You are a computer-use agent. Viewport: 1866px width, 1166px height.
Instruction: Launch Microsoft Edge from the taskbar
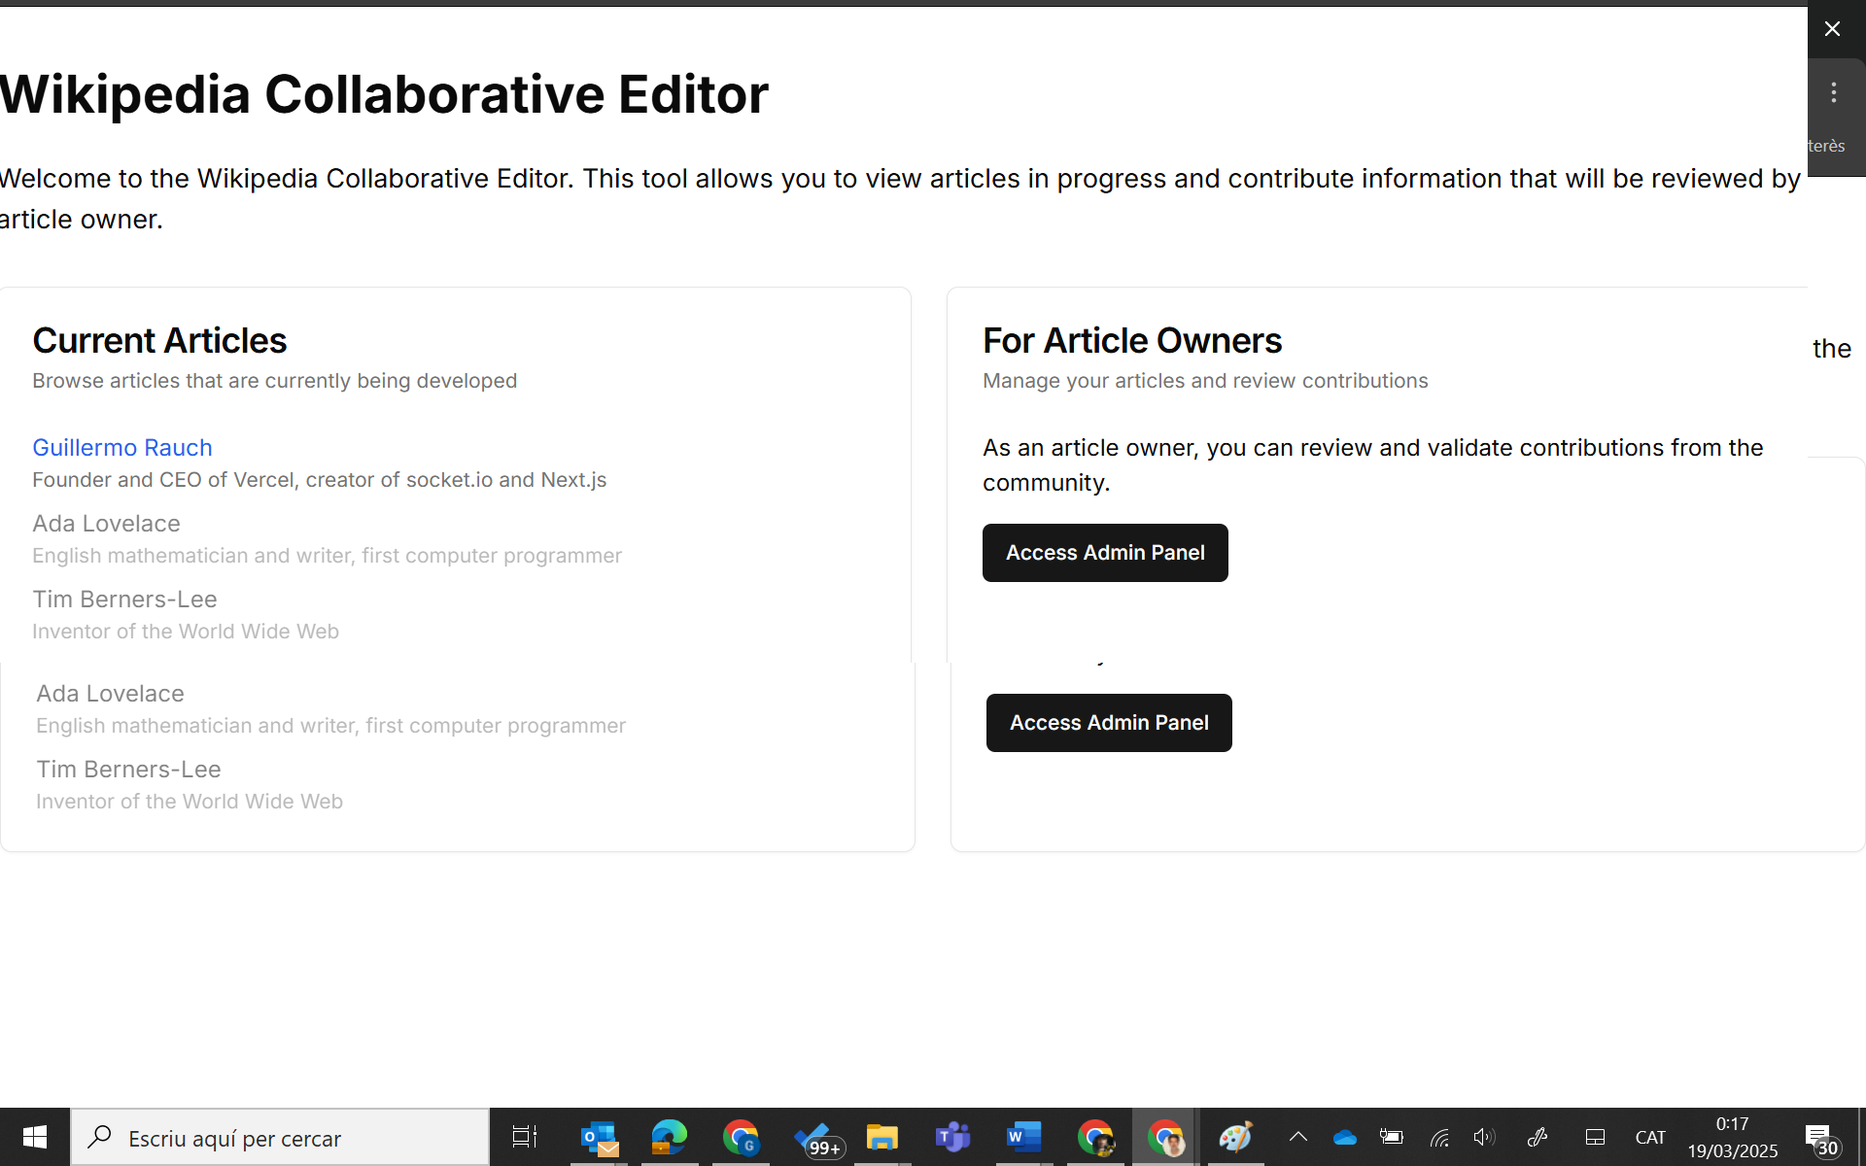point(670,1137)
